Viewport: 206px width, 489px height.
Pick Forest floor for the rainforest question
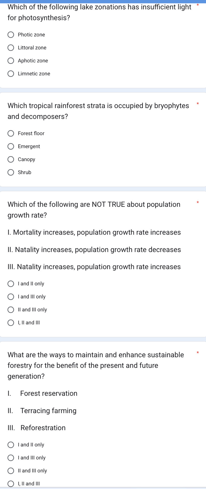(11, 133)
